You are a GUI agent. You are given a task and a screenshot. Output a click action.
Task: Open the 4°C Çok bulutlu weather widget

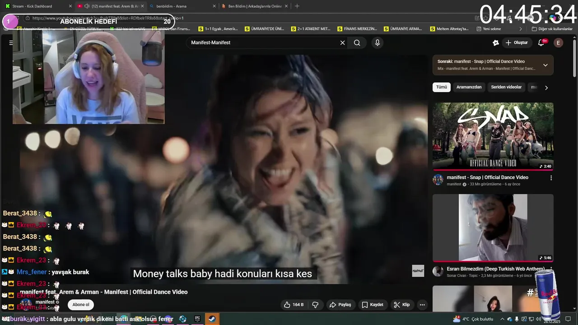pos(473,319)
